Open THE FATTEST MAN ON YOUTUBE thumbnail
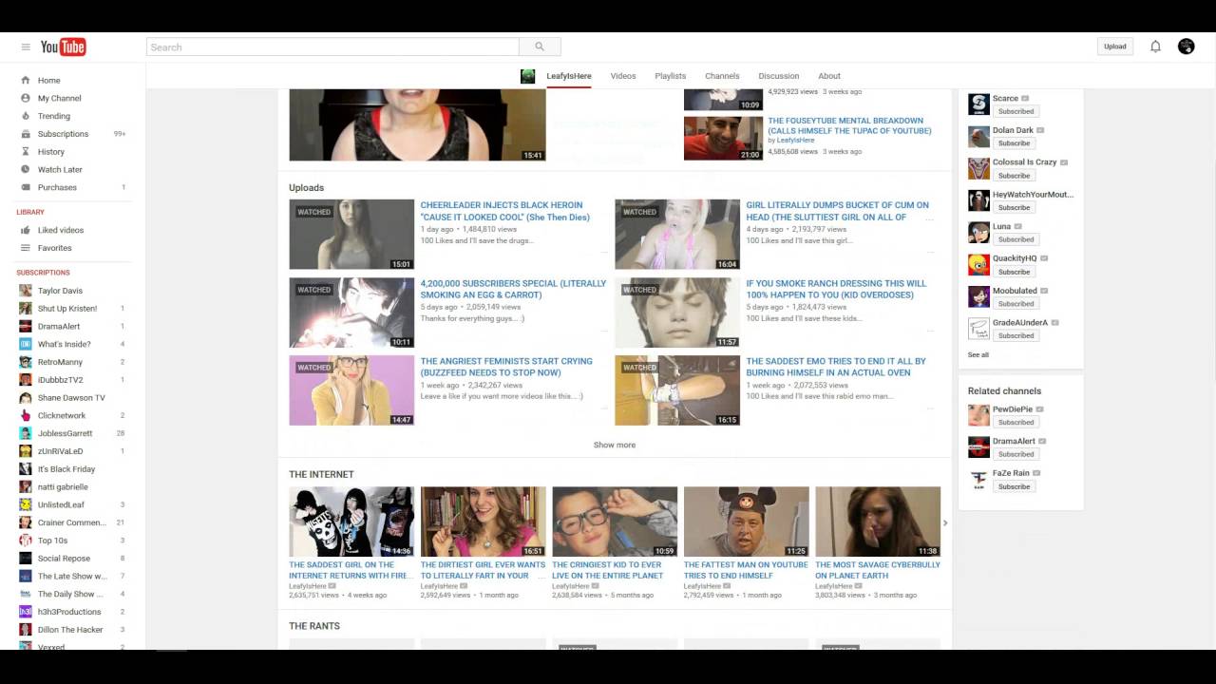 click(747, 522)
